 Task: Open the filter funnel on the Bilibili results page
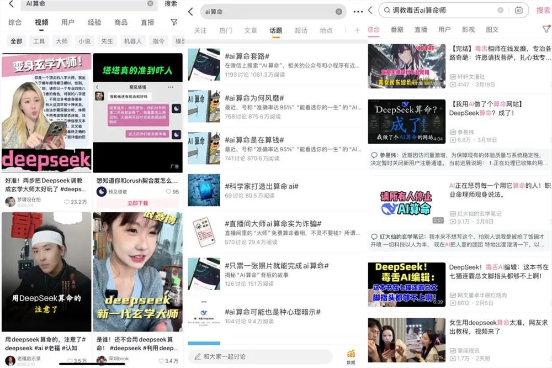(x=545, y=29)
